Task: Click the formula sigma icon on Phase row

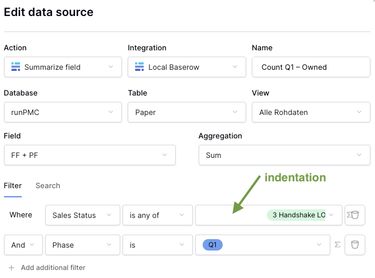Action: pos(338,245)
